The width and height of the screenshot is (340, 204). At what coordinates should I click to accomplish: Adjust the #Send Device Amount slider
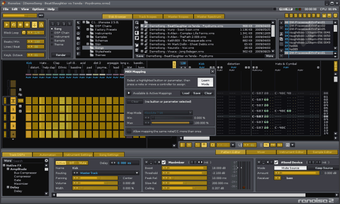point(297,173)
